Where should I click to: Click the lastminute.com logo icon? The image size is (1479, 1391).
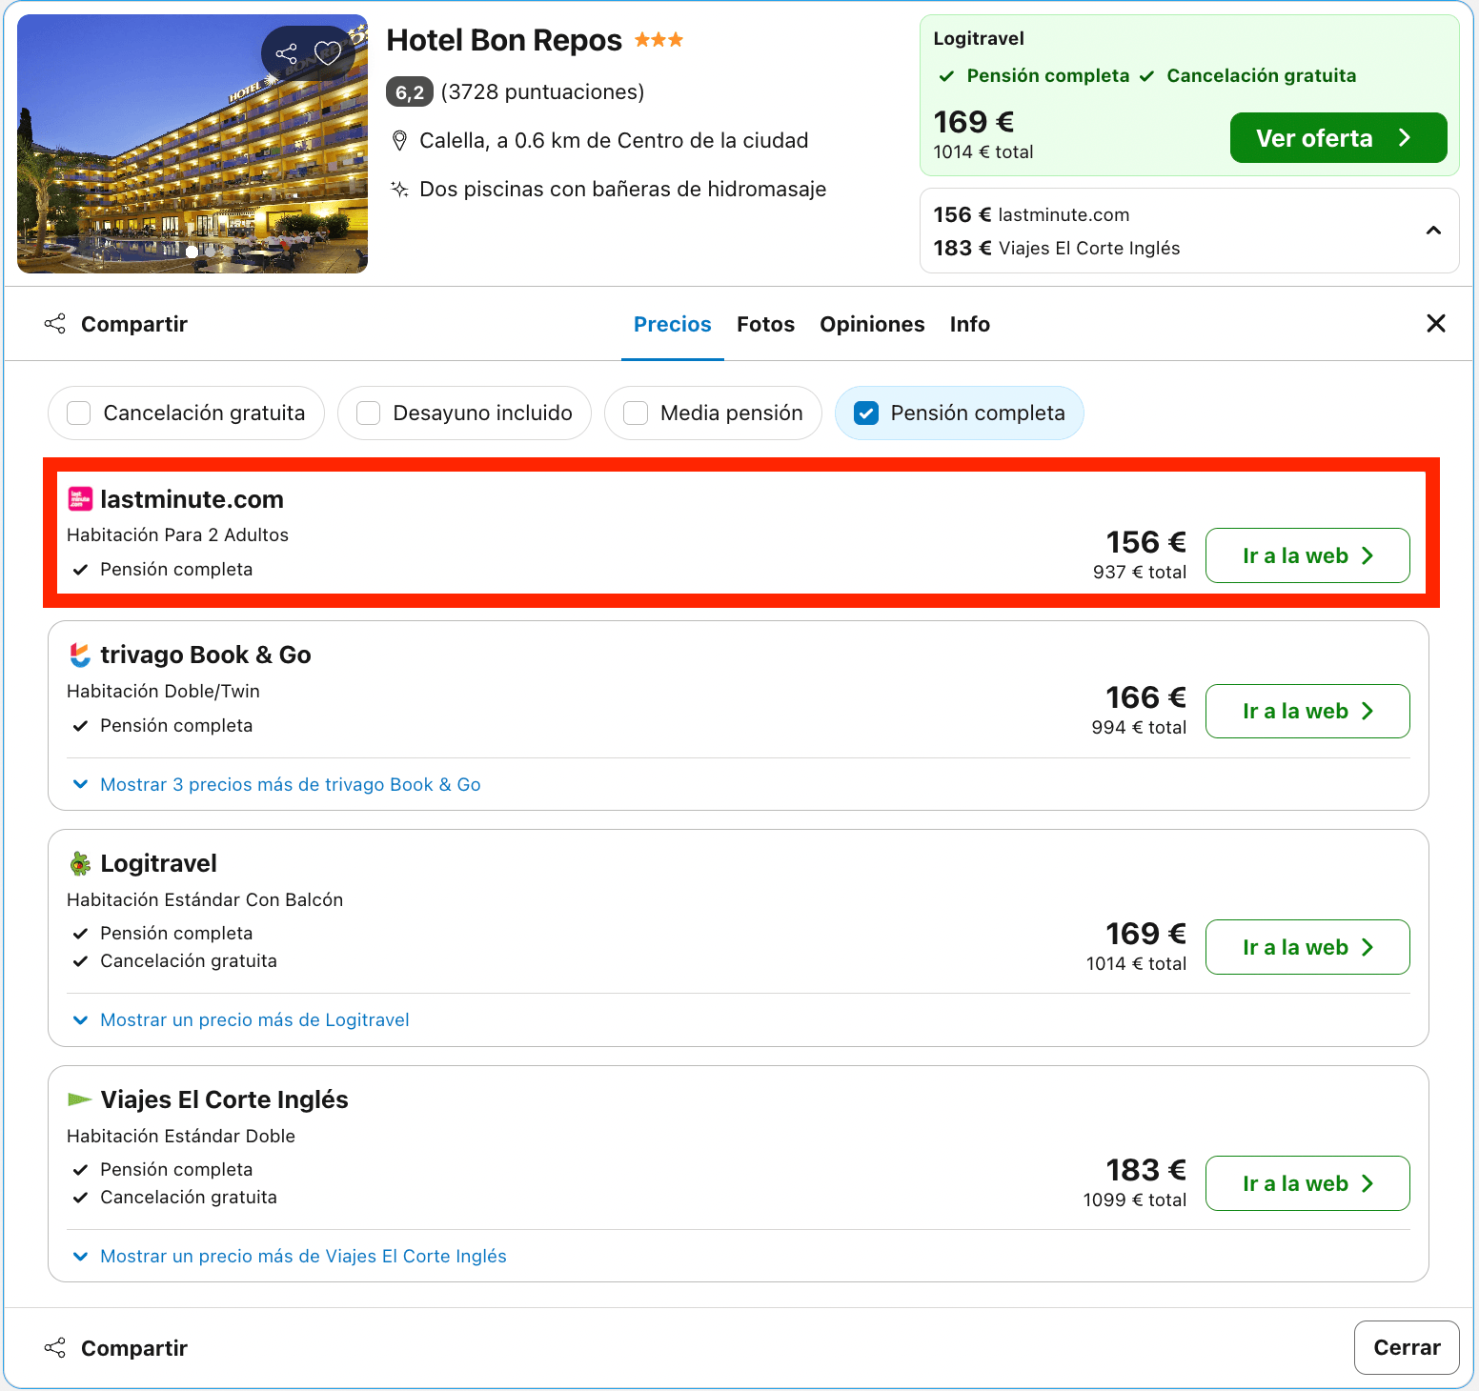pyautogui.click(x=80, y=499)
